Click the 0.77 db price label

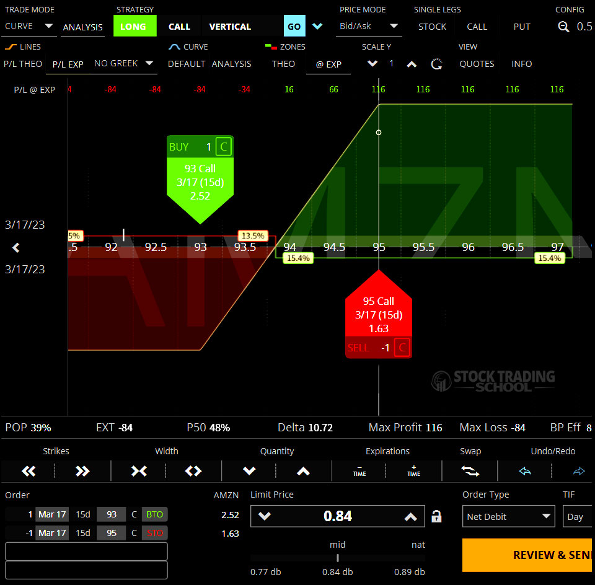pyautogui.click(x=266, y=572)
